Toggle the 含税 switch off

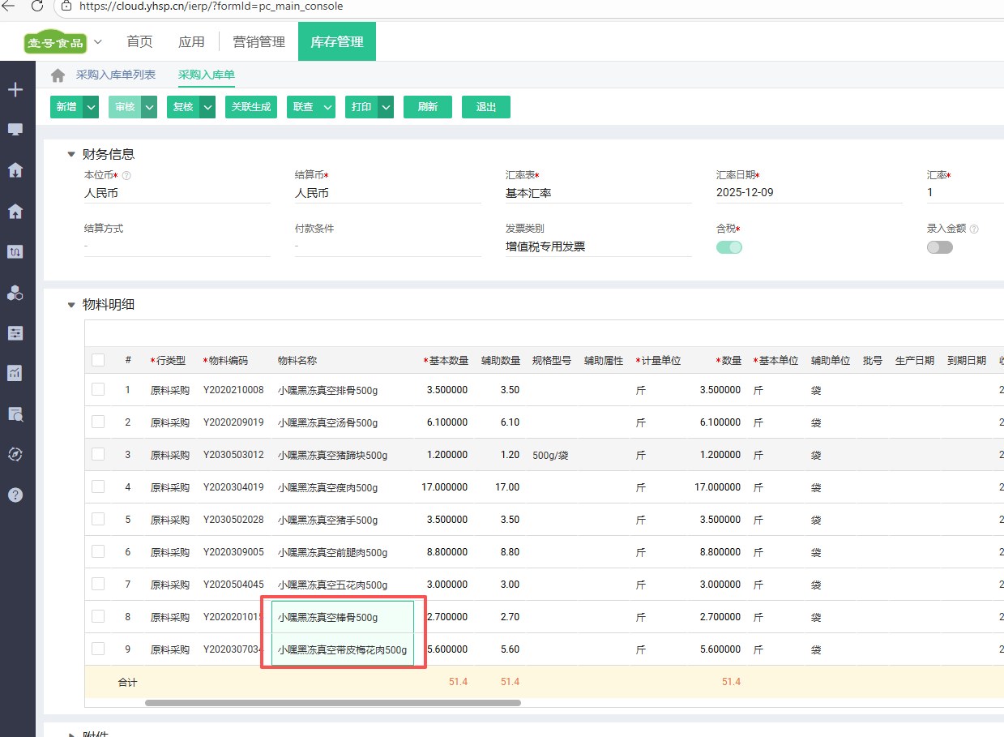click(x=728, y=247)
